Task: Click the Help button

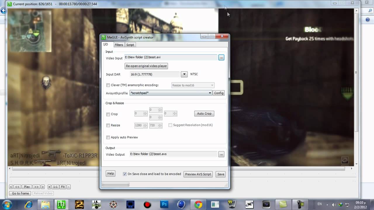Action: pyautogui.click(x=110, y=174)
